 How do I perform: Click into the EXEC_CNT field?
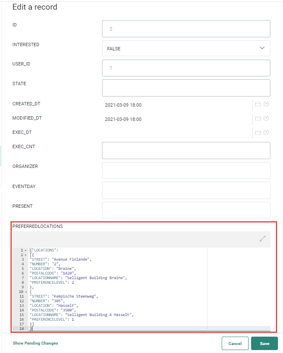(x=186, y=150)
